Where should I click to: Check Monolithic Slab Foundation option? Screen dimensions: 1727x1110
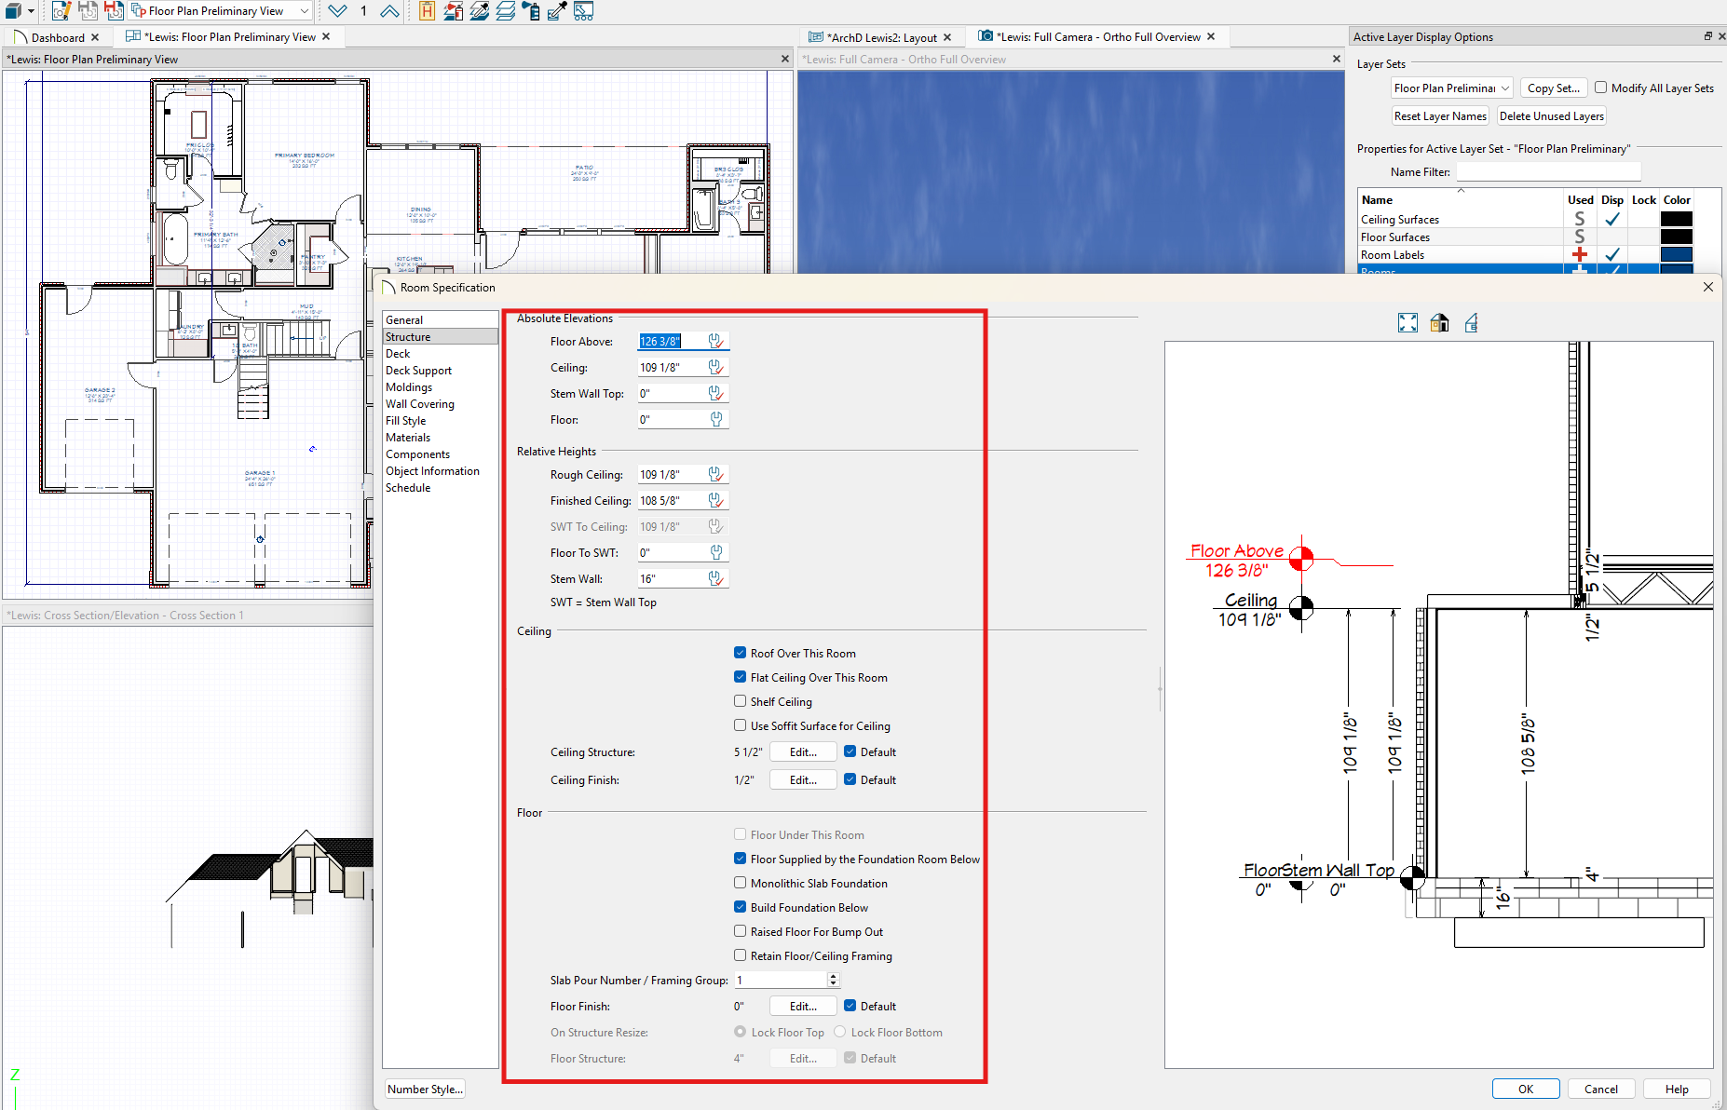(740, 883)
